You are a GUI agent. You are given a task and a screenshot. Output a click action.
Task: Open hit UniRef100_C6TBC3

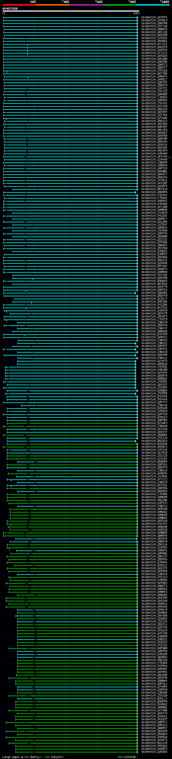click(154, 20)
